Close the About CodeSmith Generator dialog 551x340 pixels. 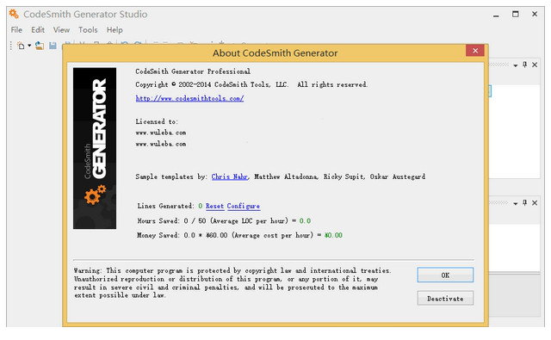coord(475,51)
